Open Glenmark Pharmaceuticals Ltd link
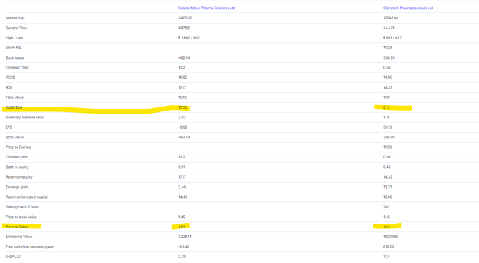Screen dimensions: 479x263 click(407, 8)
